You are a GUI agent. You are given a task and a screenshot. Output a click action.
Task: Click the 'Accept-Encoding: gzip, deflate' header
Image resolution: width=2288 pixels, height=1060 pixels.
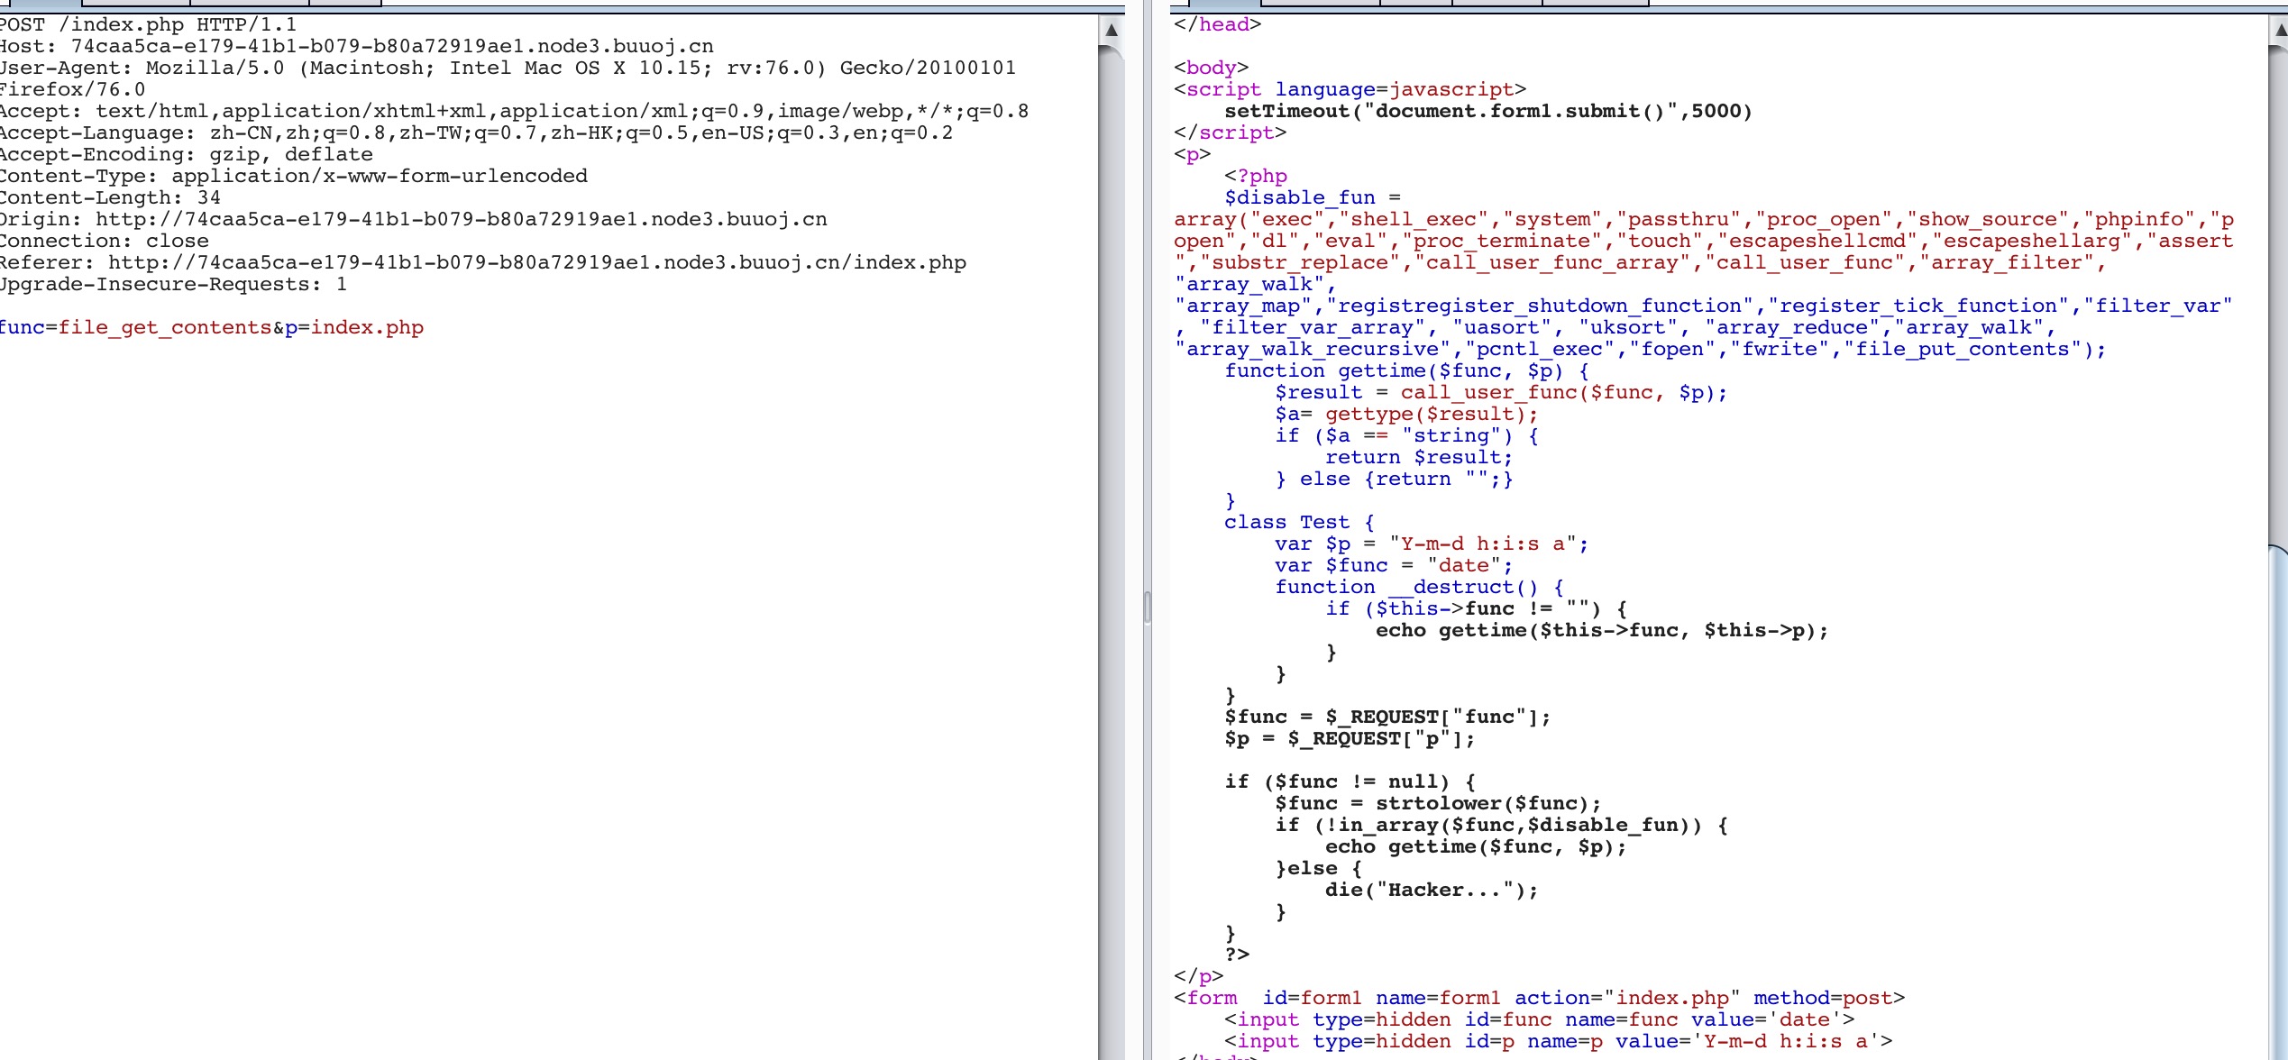[187, 154]
